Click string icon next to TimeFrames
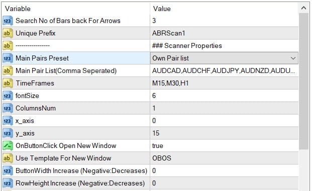 (x=8, y=83)
